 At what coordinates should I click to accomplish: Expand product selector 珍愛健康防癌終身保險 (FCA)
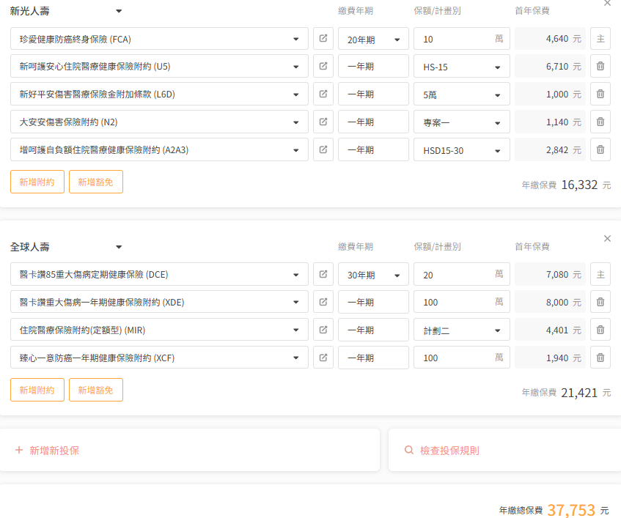(159, 39)
